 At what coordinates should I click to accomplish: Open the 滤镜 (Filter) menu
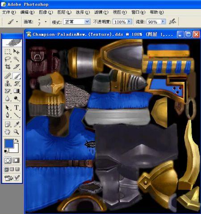[x=101, y=12]
